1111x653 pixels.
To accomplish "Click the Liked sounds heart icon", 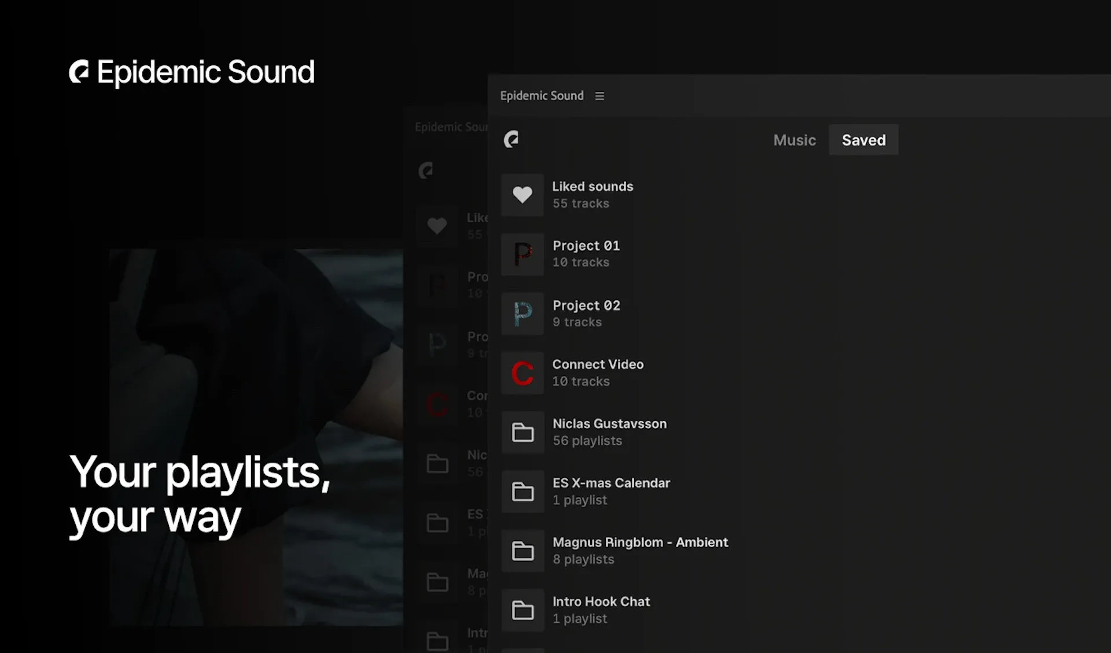I will tap(522, 195).
